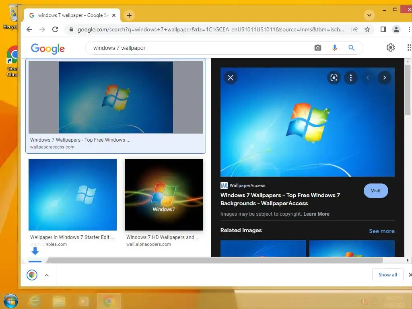Click the wall.alphacoders.com source text
This screenshot has width=412, height=309.
coord(148,244)
